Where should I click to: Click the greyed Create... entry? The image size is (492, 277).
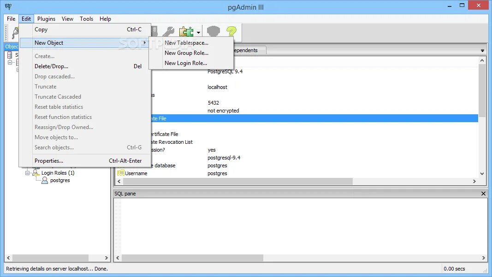[85, 56]
